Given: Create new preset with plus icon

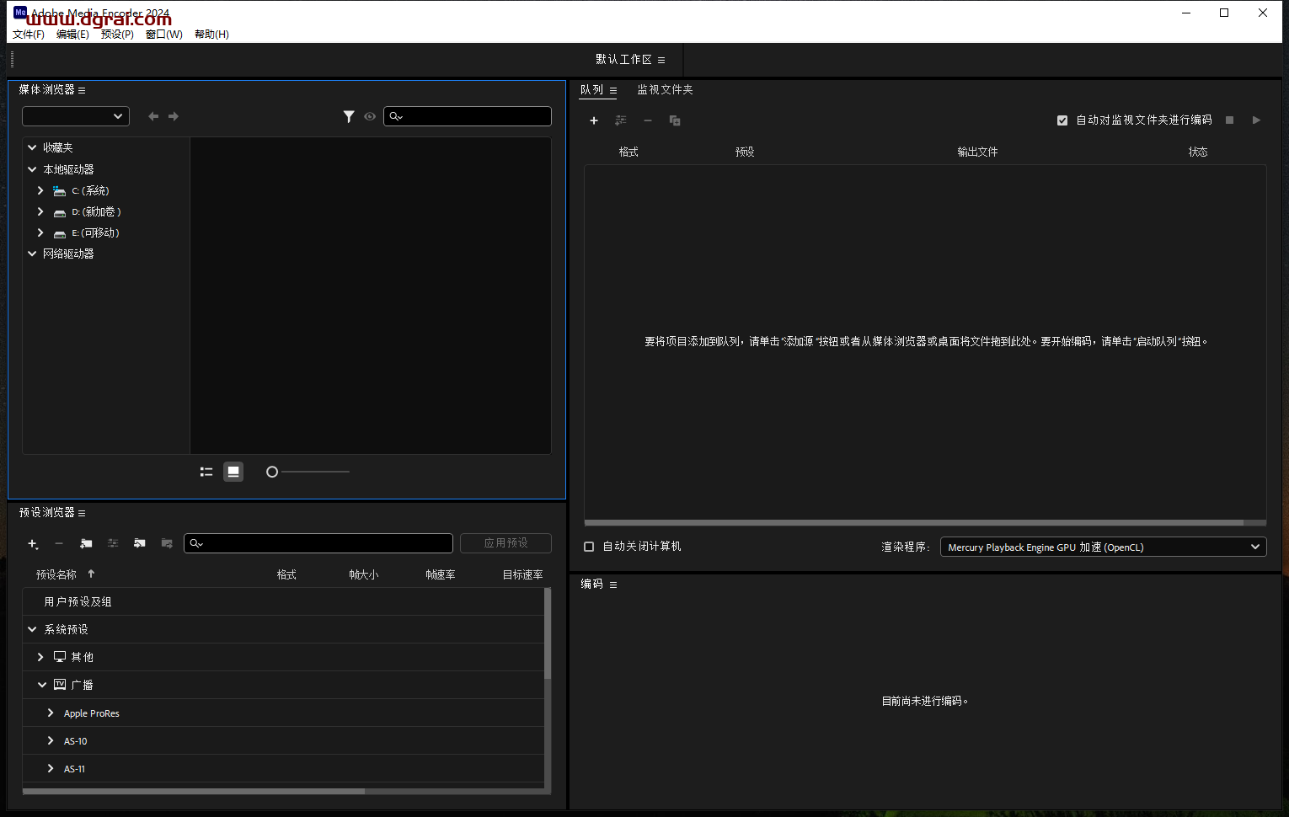Looking at the screenshot, I should tap(33, 544).
